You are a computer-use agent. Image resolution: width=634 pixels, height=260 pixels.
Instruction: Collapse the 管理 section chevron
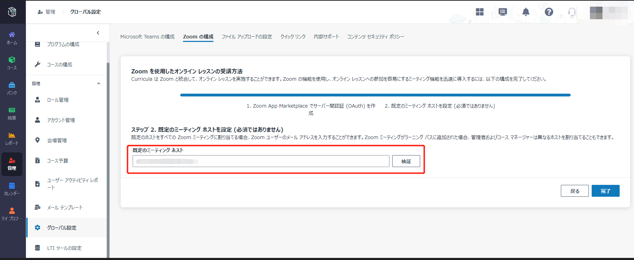point(99,84)
